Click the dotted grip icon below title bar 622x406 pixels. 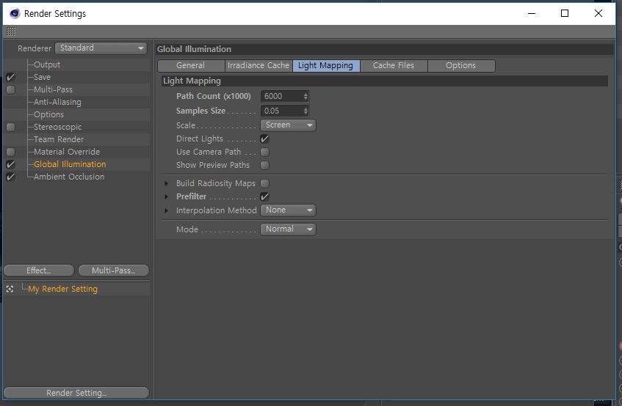[x=11, y=32]
